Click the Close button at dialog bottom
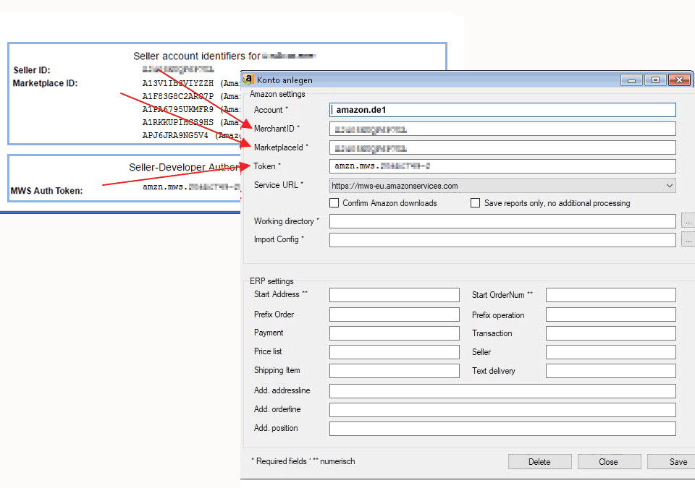 click(x=609, y=461)
